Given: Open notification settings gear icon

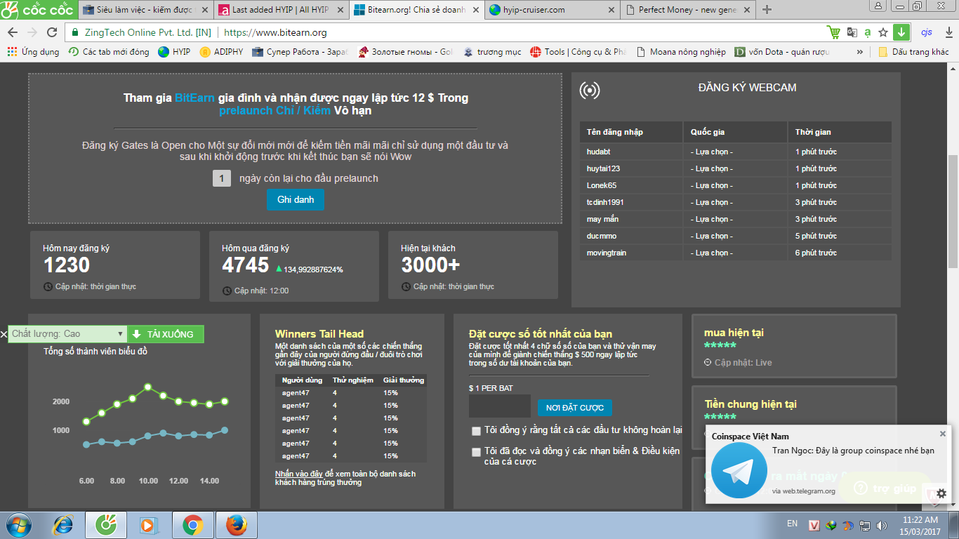Looking at the screenshot, I should click(941, 493).
